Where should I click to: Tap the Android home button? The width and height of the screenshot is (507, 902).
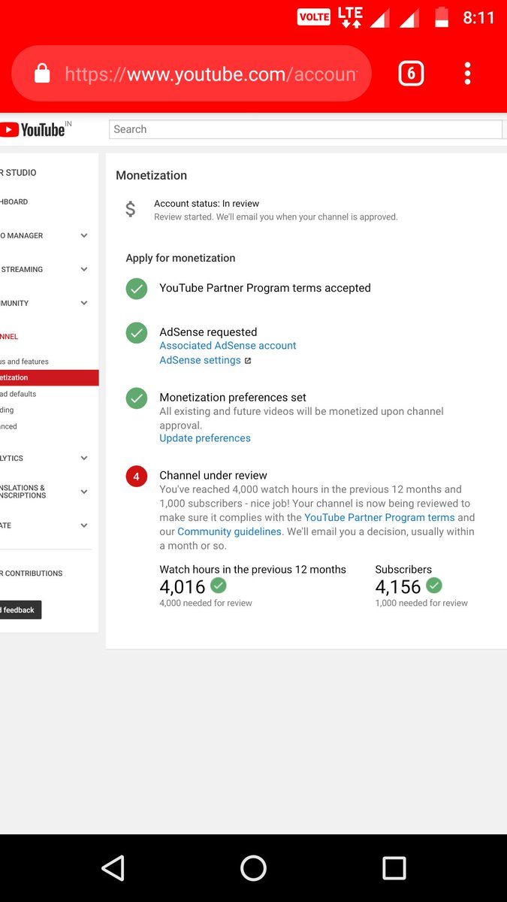click(253, 868)
